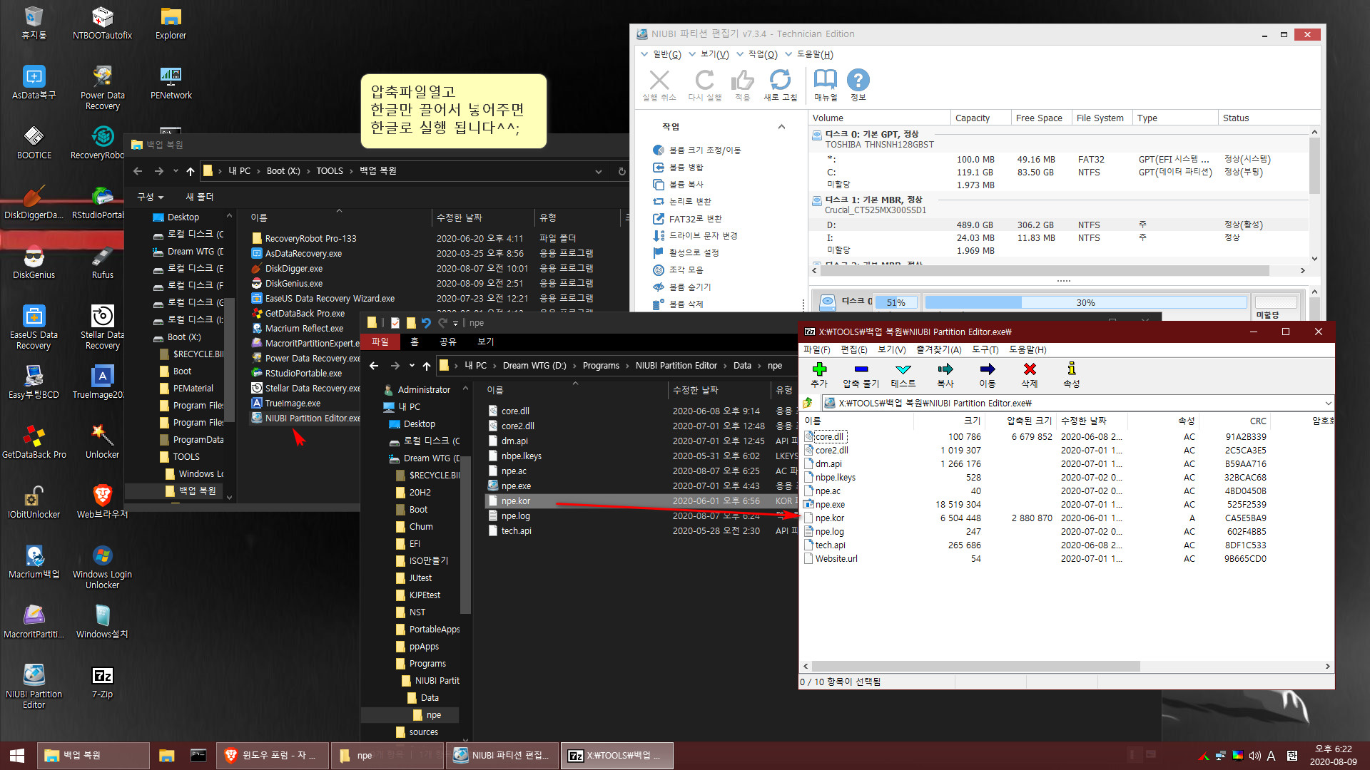Open the 편집(E) menu in 7-Zip
Viewport: 1370px width, 770px height.
pos(854,349)
